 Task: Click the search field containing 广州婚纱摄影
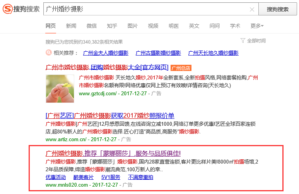(151, 9)
